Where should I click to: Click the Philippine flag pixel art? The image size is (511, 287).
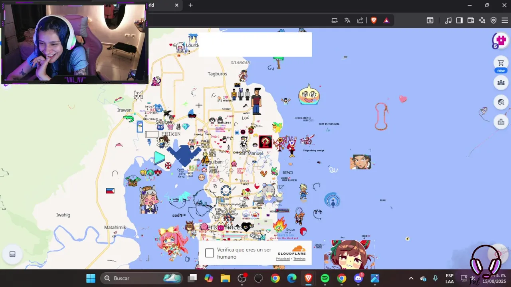[110, 191]
